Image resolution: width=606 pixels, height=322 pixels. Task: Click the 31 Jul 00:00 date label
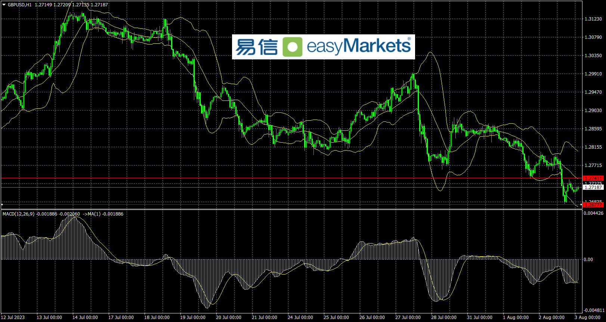(480, 318)
